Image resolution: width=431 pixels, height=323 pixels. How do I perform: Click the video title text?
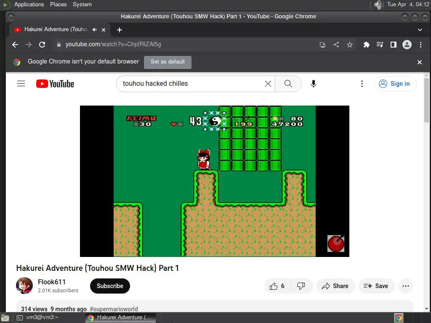(98, 268)
